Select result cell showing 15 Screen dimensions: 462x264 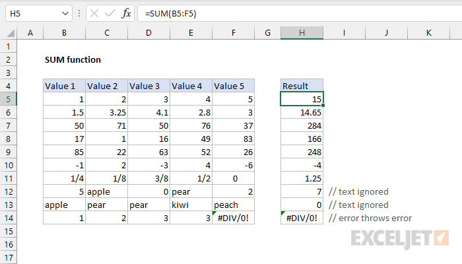pyautogui.click(x=302, y=99)
